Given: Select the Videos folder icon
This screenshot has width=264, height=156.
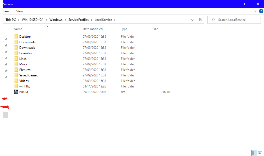Looking at the screenshot, I should tap(16, 81).
